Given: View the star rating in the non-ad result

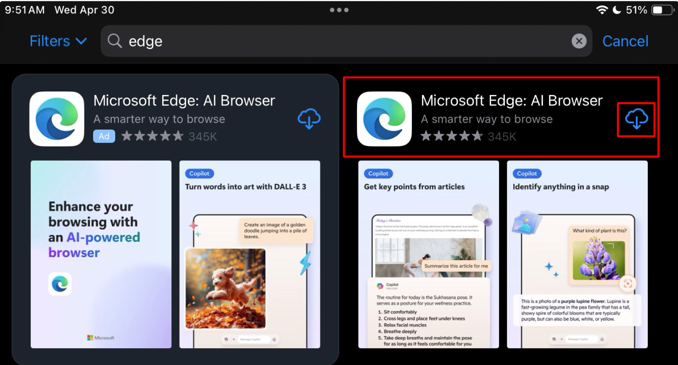Looking at the screenshot, I should coord(452,136).
